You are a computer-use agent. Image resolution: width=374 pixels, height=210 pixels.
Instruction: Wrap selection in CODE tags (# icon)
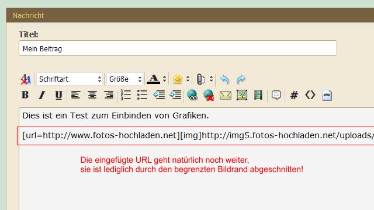point(294,95)
